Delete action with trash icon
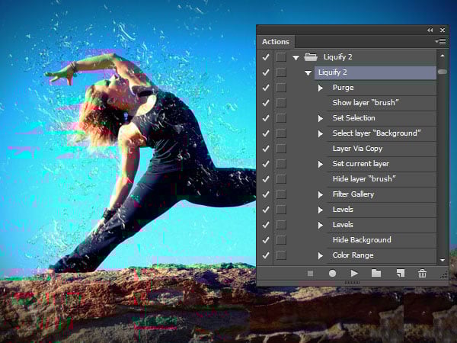 (422, 273)
